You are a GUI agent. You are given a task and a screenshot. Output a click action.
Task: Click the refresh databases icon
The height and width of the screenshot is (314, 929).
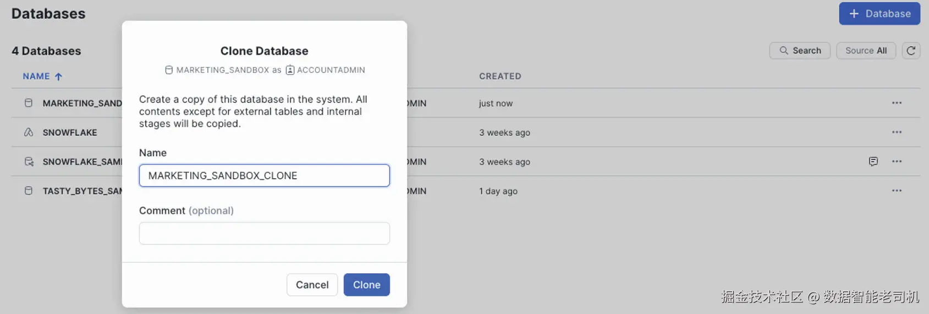point(911,51)
